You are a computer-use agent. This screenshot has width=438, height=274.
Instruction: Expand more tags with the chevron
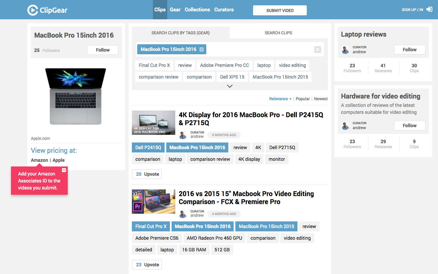pos(230,86)
